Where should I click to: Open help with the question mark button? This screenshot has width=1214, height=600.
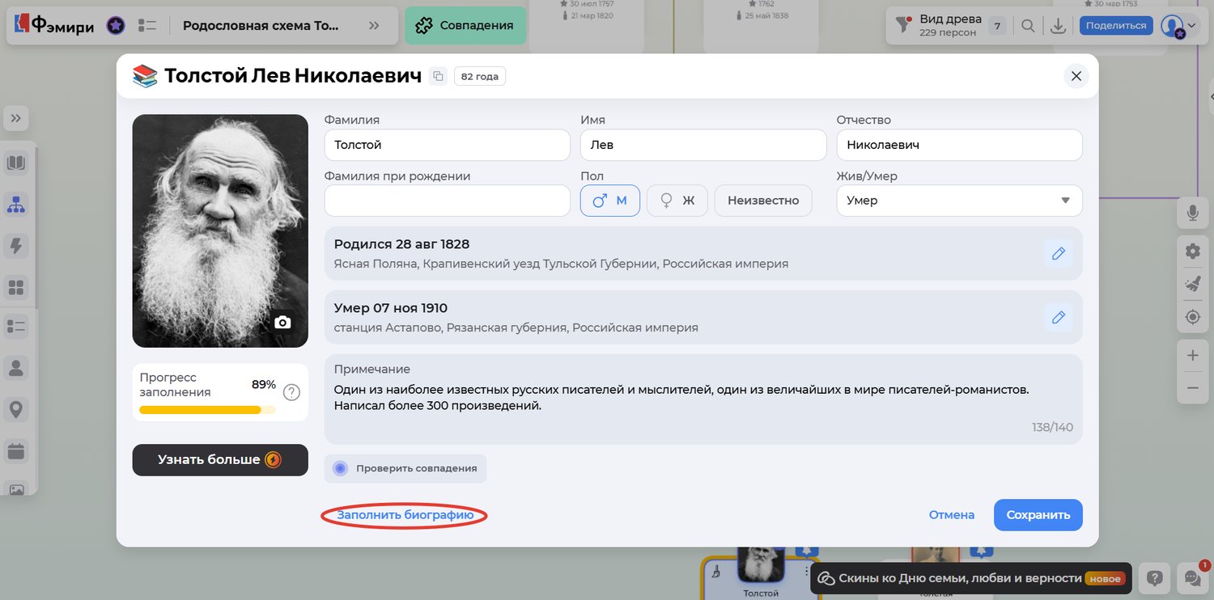(x=1155, y=578)
